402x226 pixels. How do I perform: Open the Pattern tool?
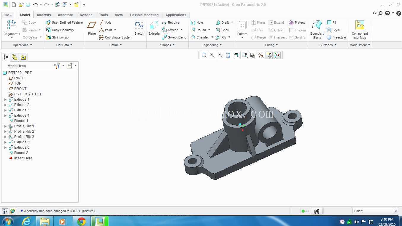pos(242,28)
